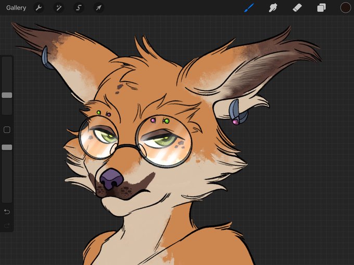Open the Layers panel
The height and width of the screenshot is (265, 354).
321,8
